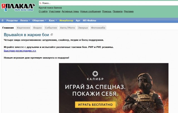Expand the Лента dropdown menu
Screen dimensions: 178x113
click(25, 20)
